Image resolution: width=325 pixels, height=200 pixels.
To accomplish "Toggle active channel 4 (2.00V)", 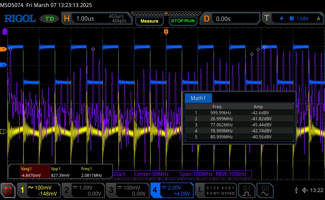I will [x=172, y=190].
